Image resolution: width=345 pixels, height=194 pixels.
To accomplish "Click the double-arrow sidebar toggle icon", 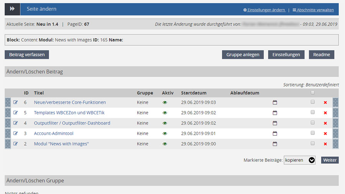I will point(12,9).
